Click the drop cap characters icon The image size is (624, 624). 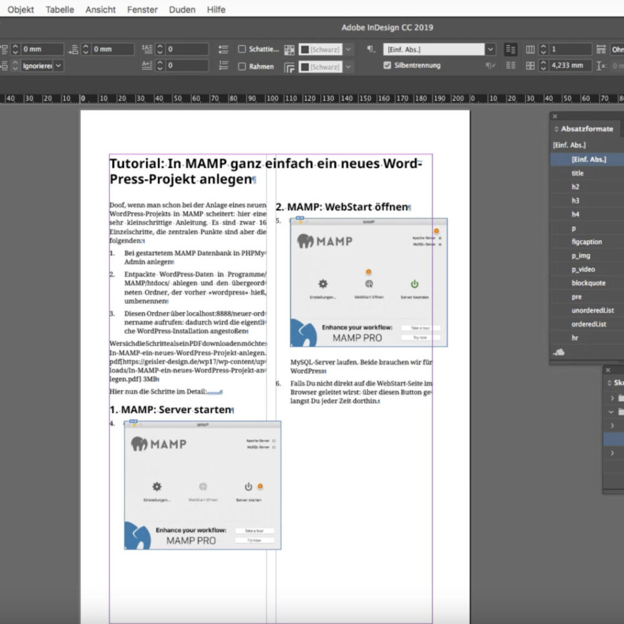point(147,66)
